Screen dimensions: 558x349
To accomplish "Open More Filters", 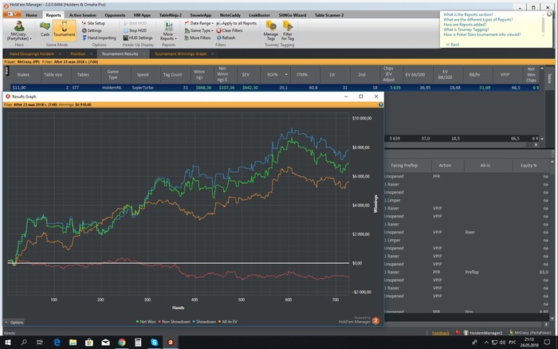I will 198,37.
